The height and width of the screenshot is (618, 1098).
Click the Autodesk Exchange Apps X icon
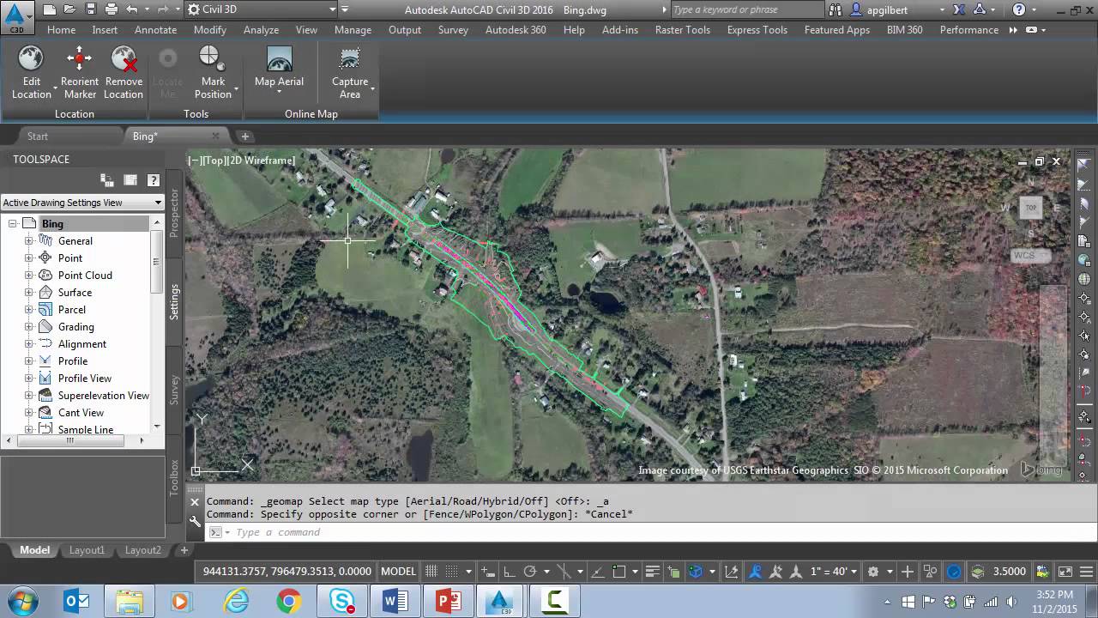[x=959, y=9]
